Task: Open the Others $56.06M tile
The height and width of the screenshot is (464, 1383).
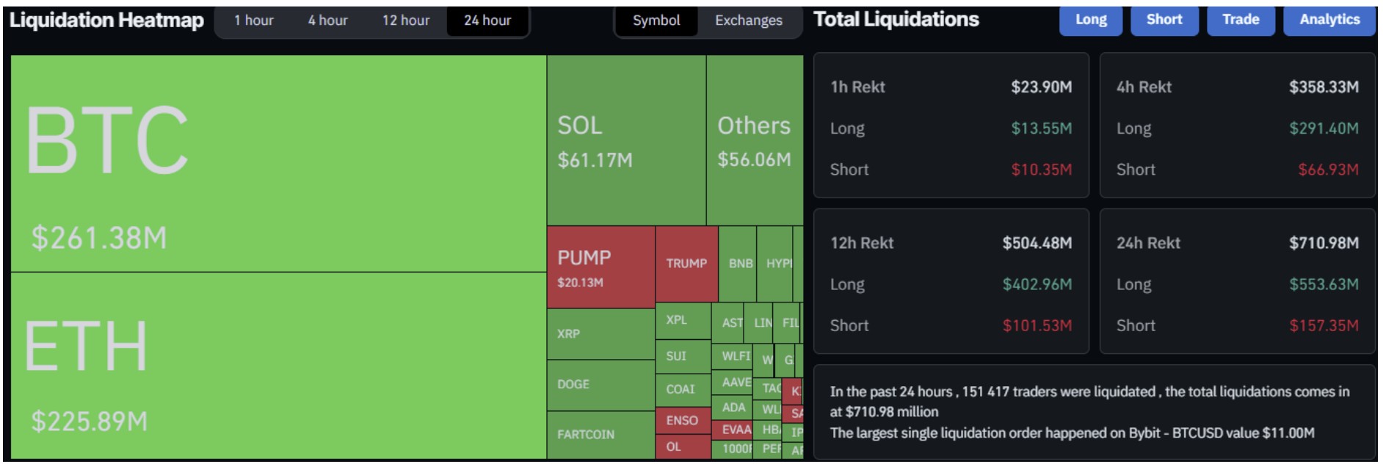Action: (x=754, y=141)
